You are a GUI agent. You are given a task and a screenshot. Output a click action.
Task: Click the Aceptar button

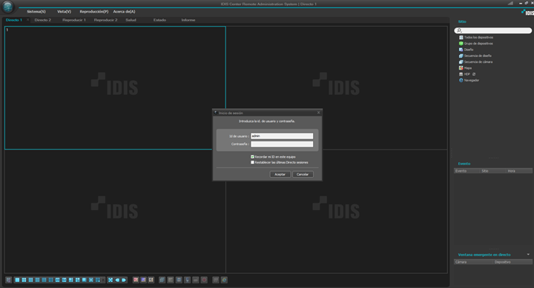coord(280,175)
